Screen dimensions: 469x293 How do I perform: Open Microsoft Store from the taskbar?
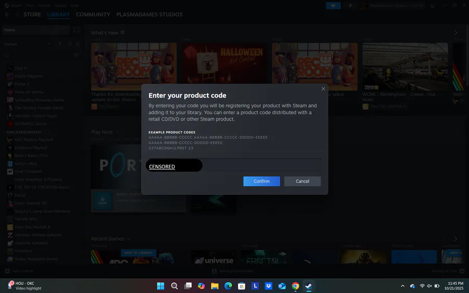(242, 286)
